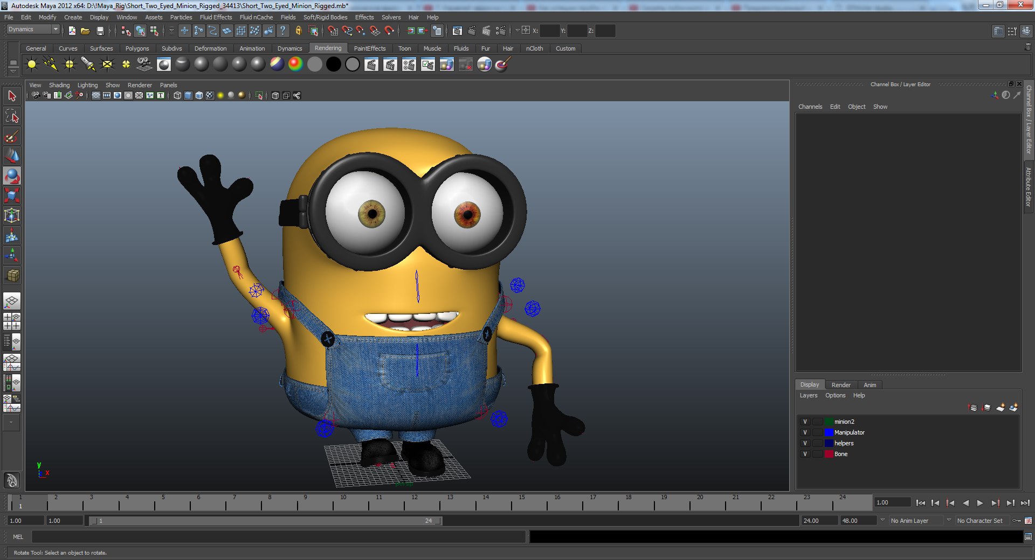This screenshot has width=1035, height=560.
Task: Toggle display type box for minion2 layer
Action: coord(818,422)
